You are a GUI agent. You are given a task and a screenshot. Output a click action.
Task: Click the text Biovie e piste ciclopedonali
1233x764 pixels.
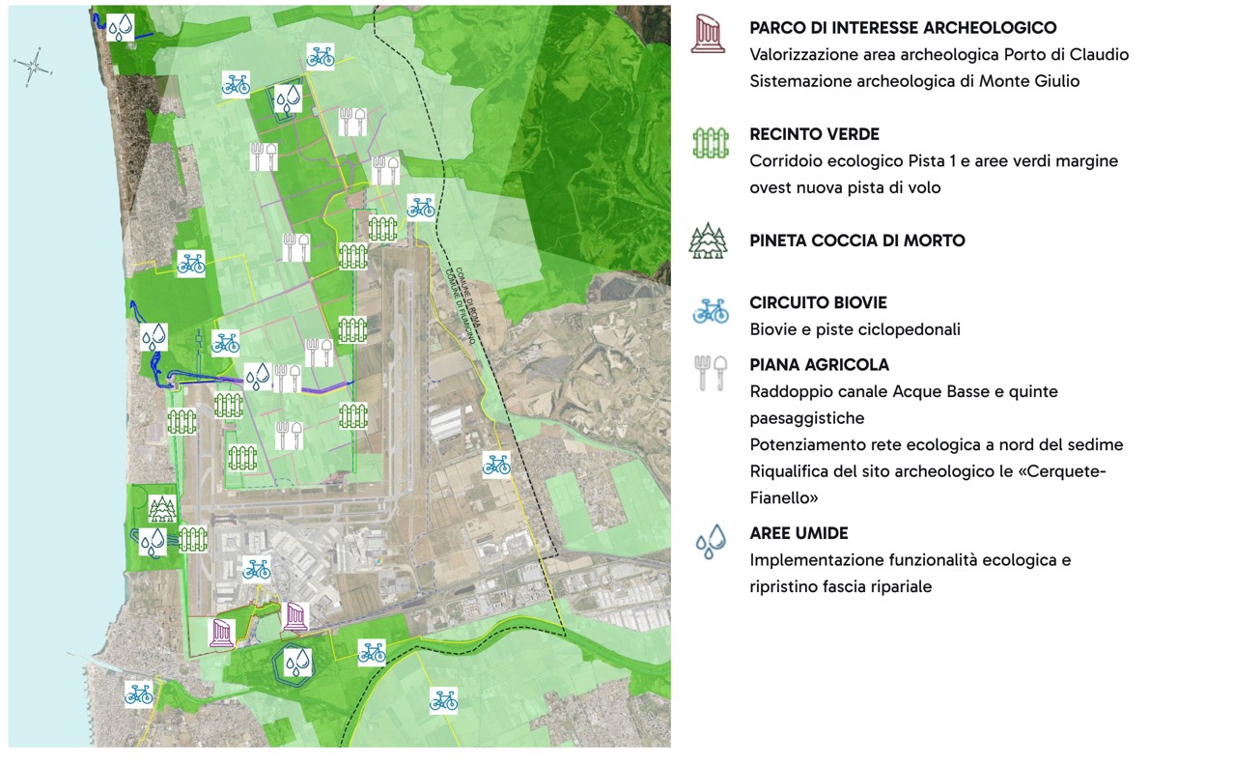855,329
